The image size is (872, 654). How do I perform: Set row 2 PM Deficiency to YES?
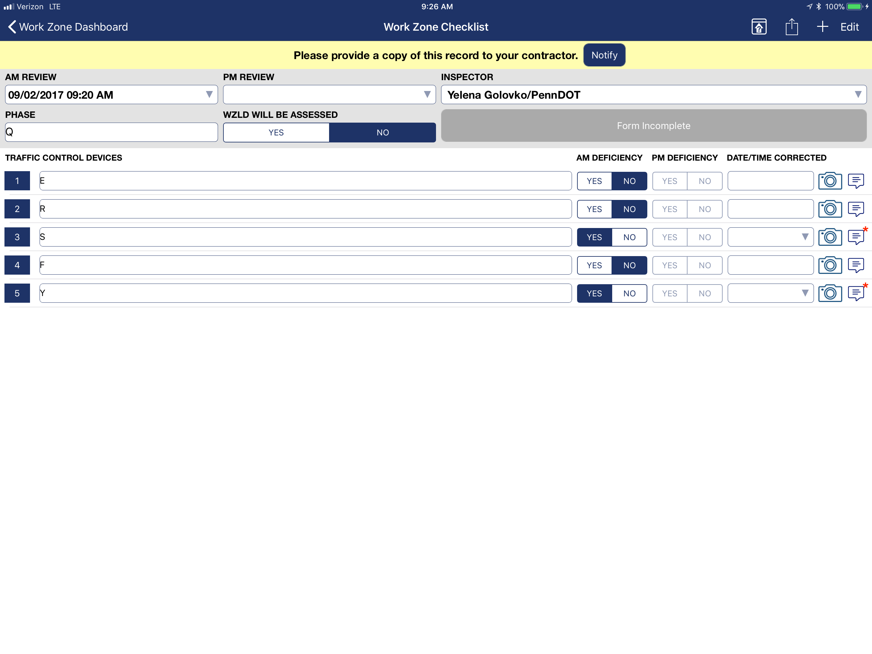[x=669, y=209]
